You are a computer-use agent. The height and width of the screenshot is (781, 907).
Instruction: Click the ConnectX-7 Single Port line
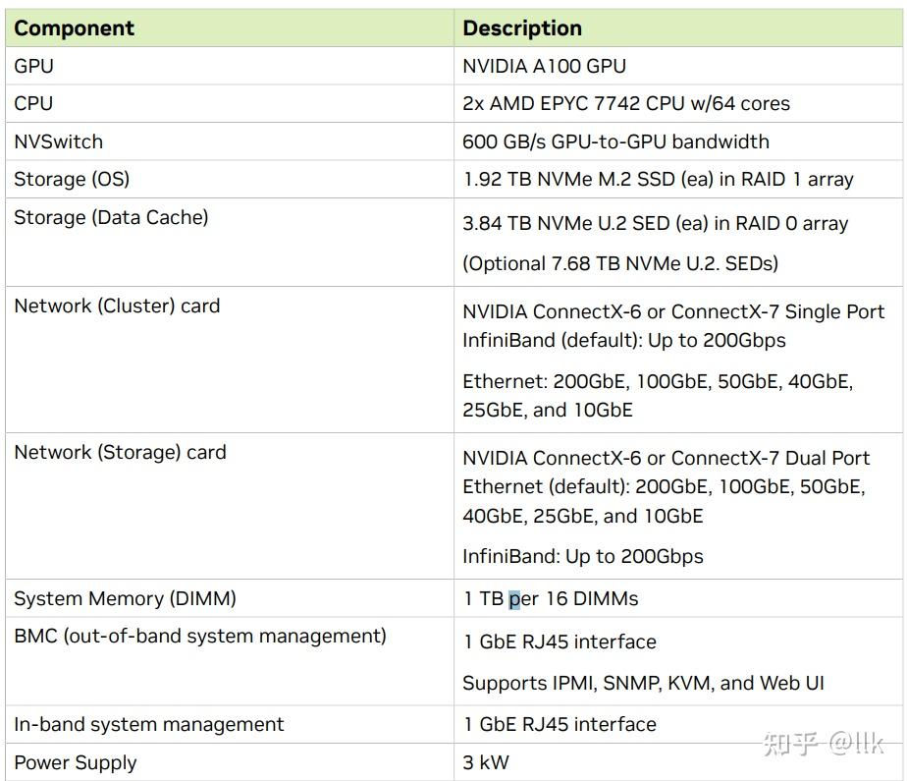(673, 312)
